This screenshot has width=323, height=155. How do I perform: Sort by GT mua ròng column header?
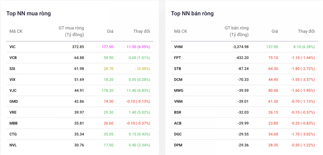pos(71,31)
